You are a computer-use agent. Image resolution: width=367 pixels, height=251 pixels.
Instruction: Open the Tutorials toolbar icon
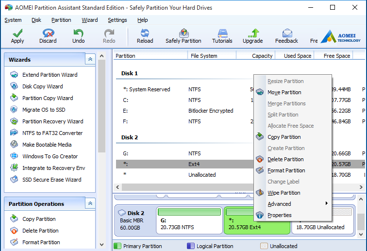(222, 33)
